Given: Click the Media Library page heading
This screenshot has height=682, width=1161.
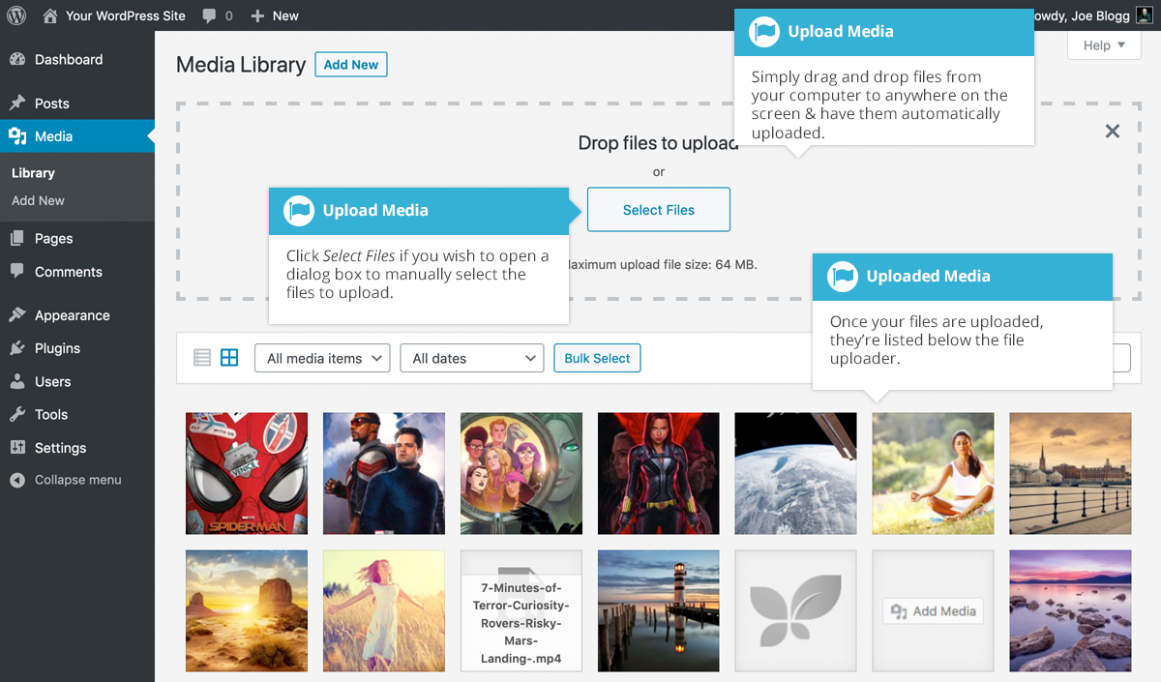Looking at the screenshot, I should point(241,65).
